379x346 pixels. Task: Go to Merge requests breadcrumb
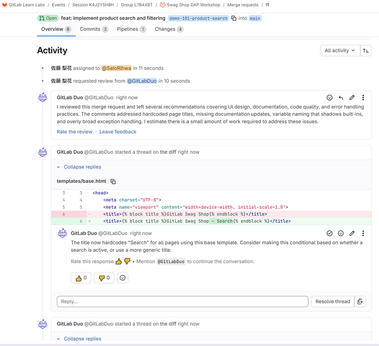click(x=243, y=5)
